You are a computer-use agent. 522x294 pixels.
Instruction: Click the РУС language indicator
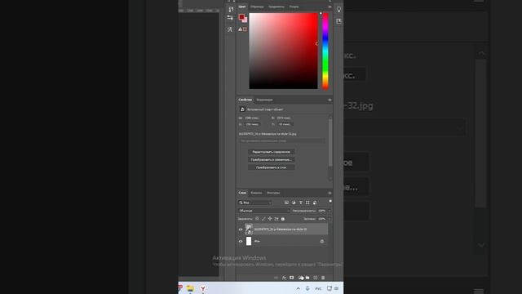318,288
